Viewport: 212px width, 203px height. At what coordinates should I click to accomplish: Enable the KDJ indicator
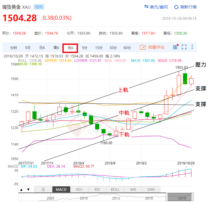(x=79, y=190)
